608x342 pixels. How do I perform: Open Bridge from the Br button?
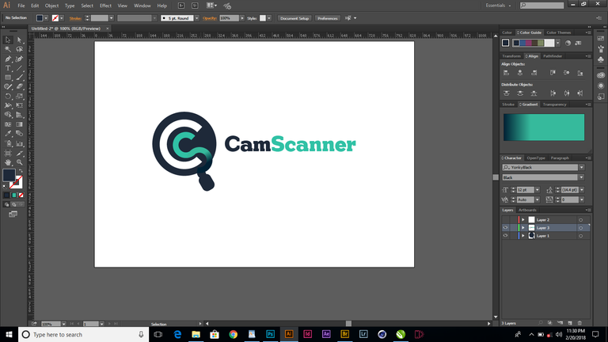point(181,6)
